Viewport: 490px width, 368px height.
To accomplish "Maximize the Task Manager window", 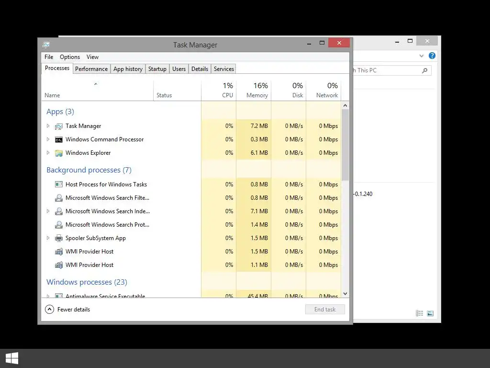I will 322,43.
